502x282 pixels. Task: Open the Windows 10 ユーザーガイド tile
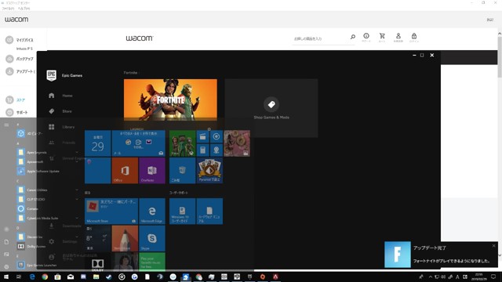tap(182, 211)
